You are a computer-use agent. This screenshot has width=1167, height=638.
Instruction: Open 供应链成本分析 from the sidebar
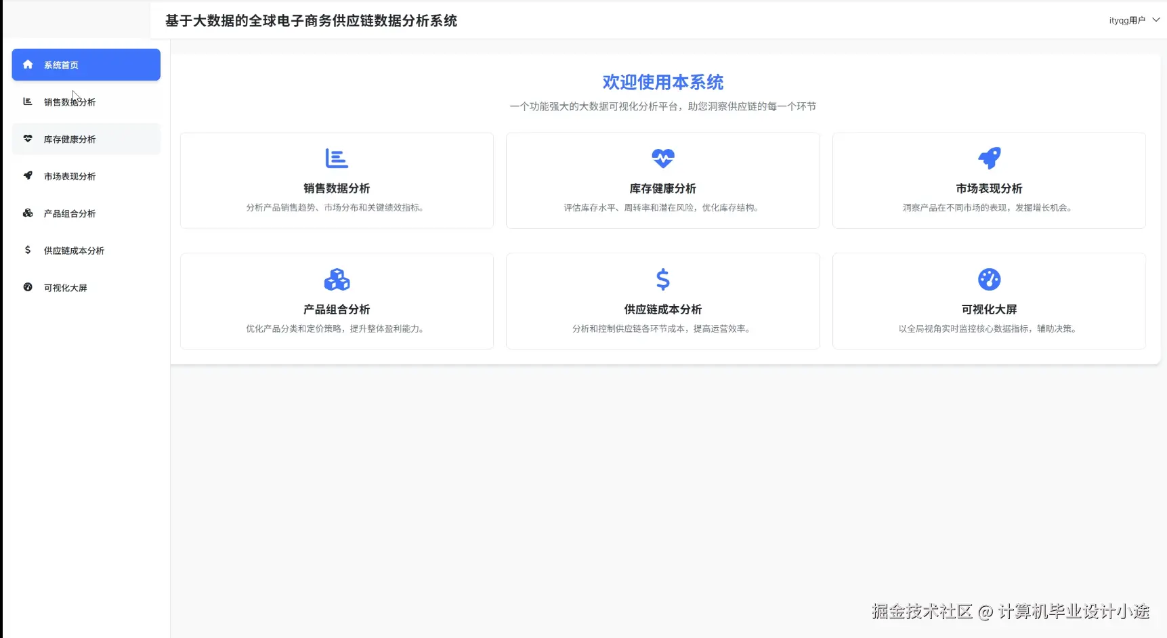(x=73, y=250)
